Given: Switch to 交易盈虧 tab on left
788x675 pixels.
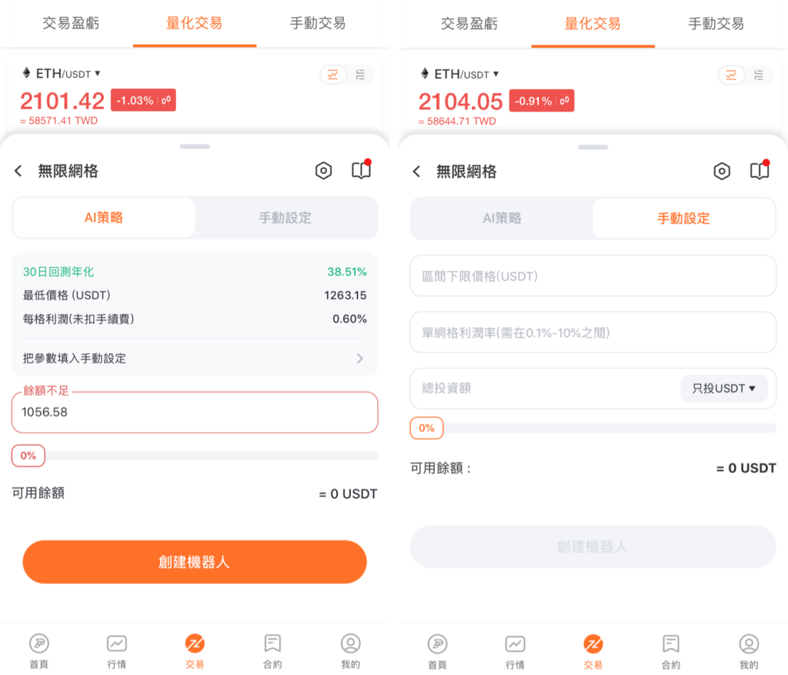Looking at the screenshot, I should (71, 23).
